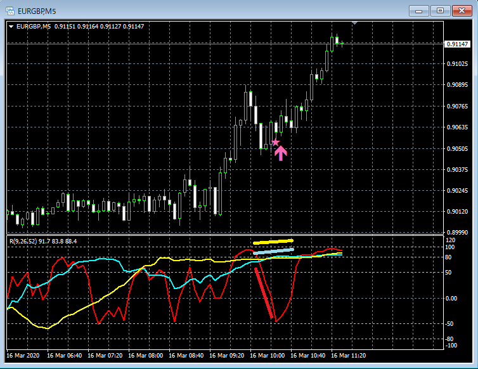
Task: Click the R(9,26,52) indicator label
Action: [23, 241]
